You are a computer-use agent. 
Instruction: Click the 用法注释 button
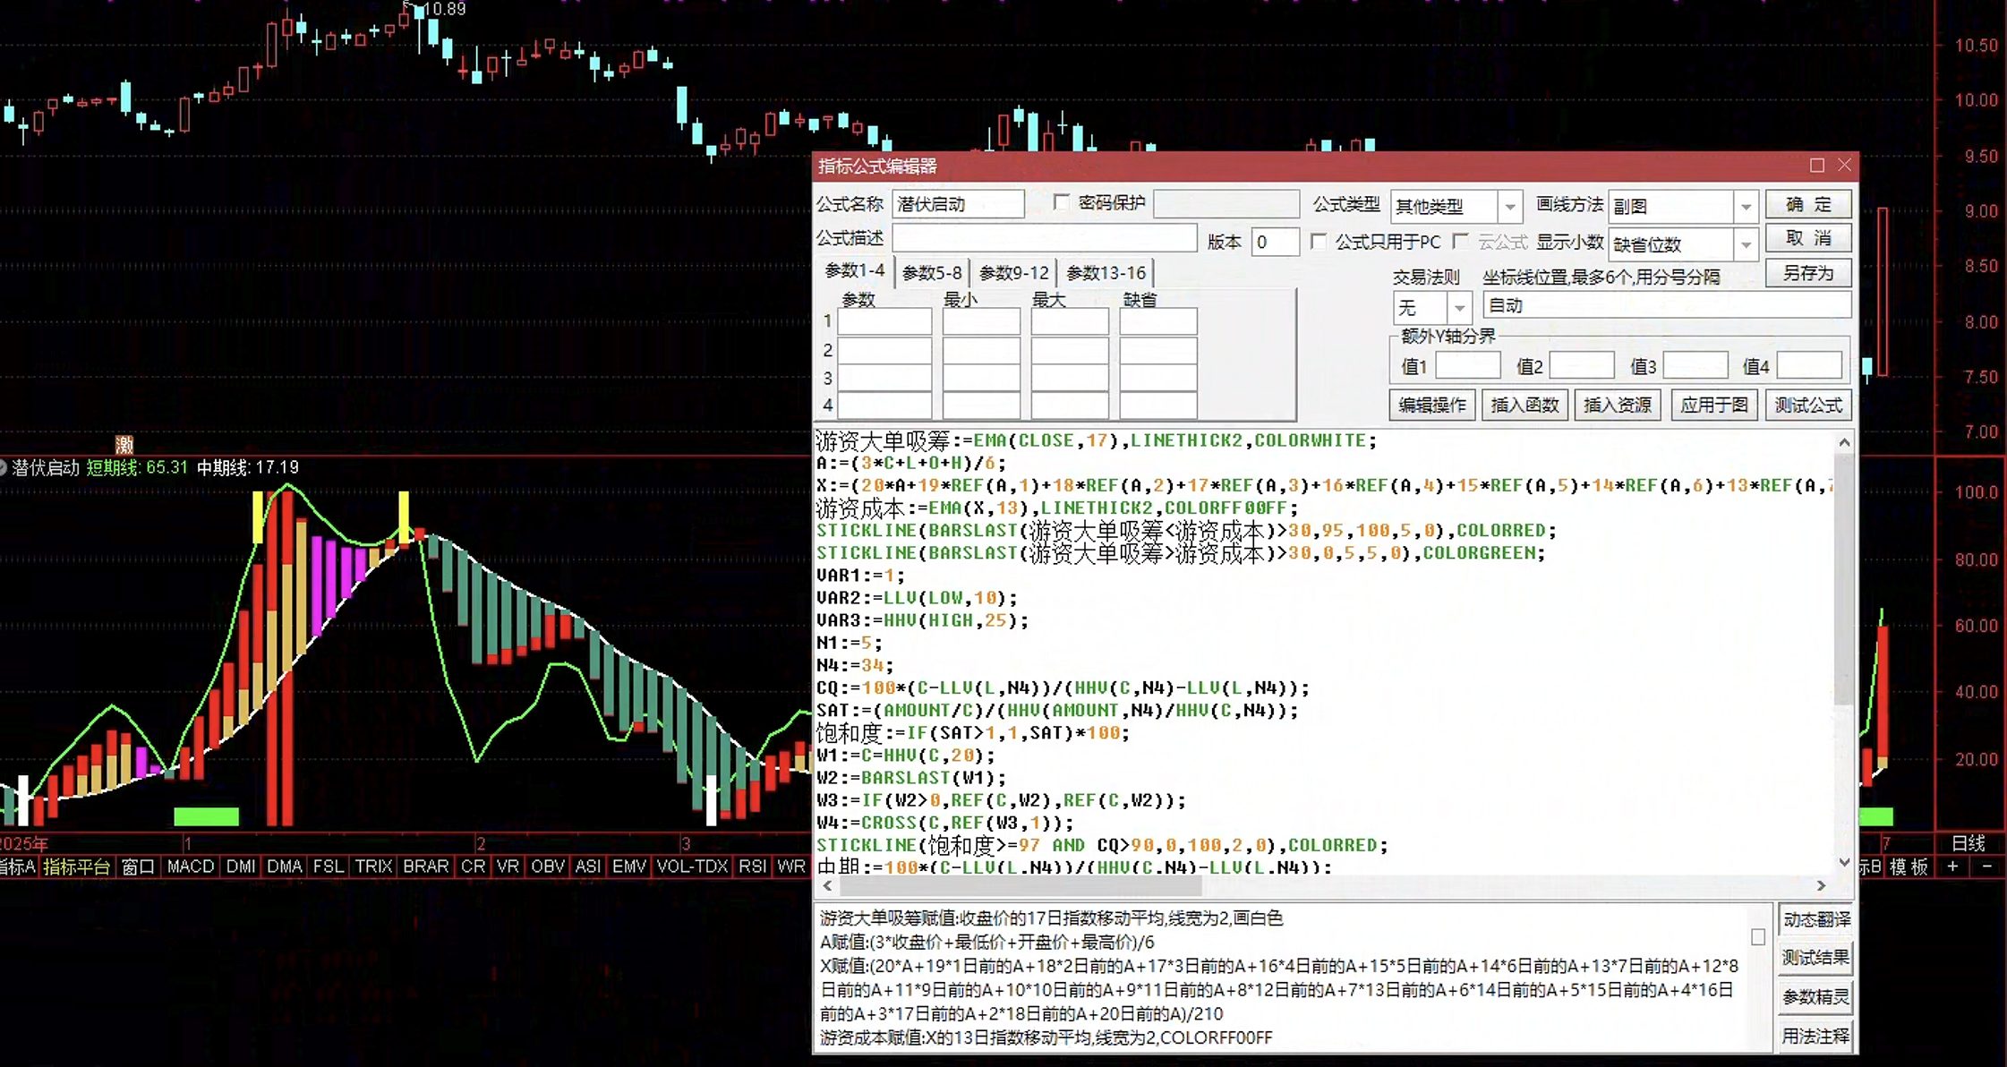pos(1816,1037)
